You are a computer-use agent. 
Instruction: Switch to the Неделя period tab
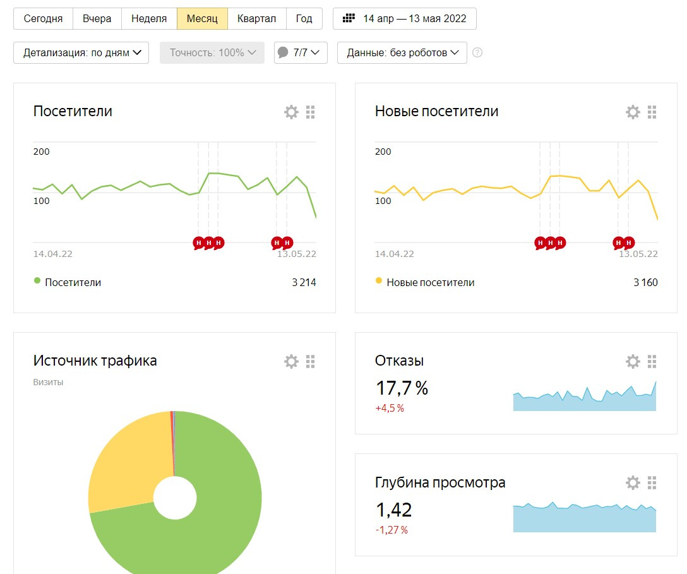pyautogui.click(x=149, y=19)
